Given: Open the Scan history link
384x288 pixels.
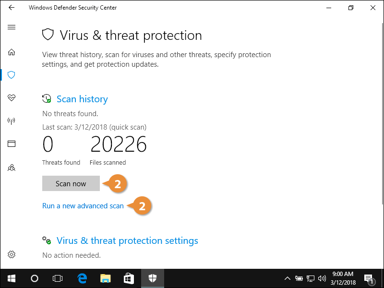Looking at the screenshot, I should click(82, 99).
